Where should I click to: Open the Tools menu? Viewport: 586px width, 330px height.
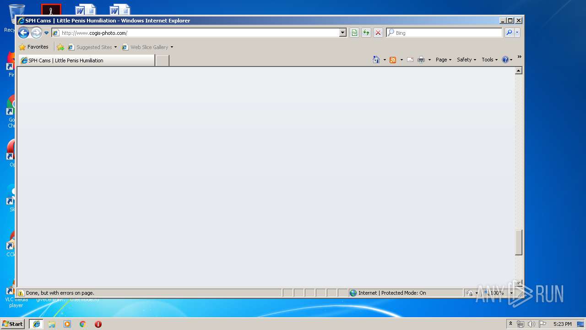pyautogui.click(x=489, y=60)
